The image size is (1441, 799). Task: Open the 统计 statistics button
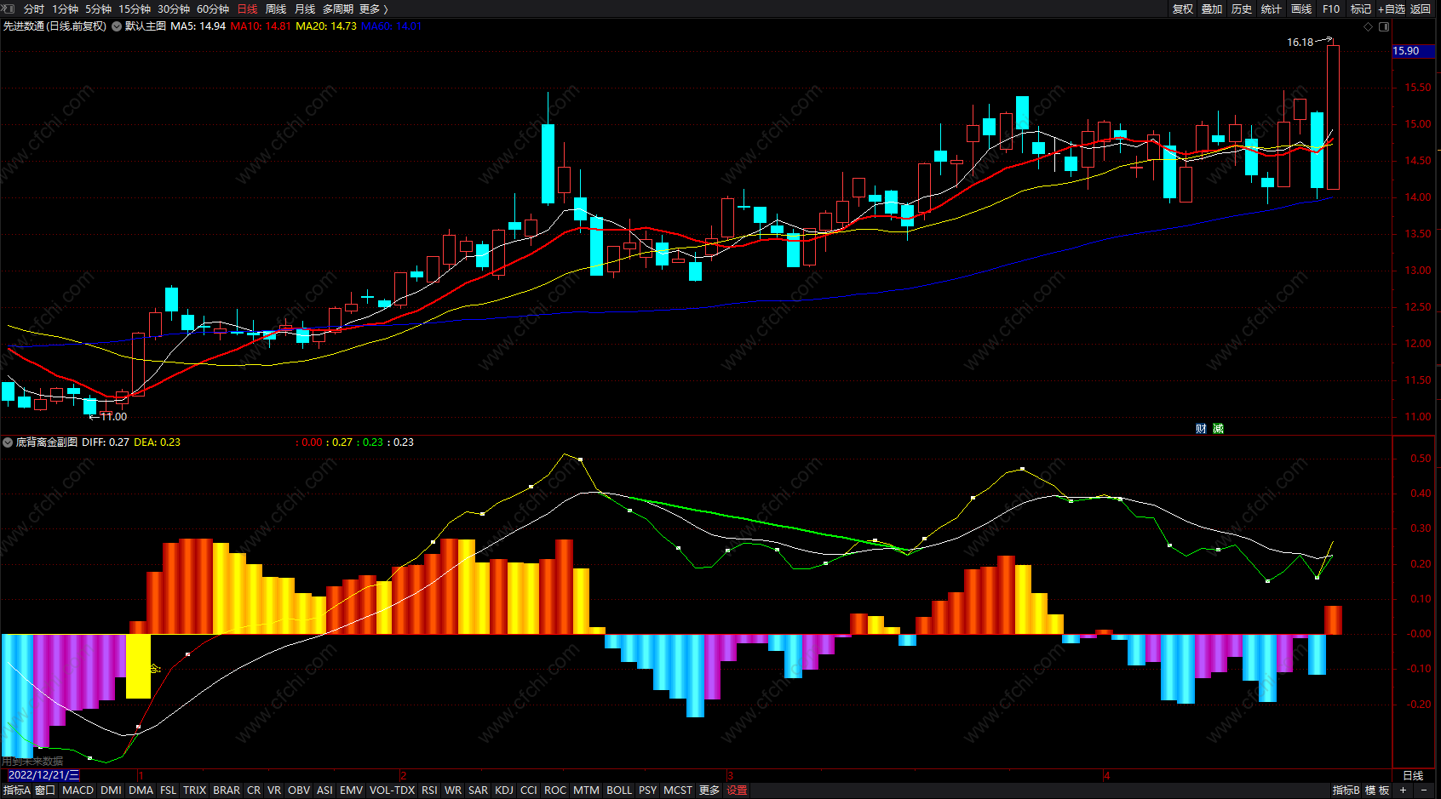[1272, 9]
